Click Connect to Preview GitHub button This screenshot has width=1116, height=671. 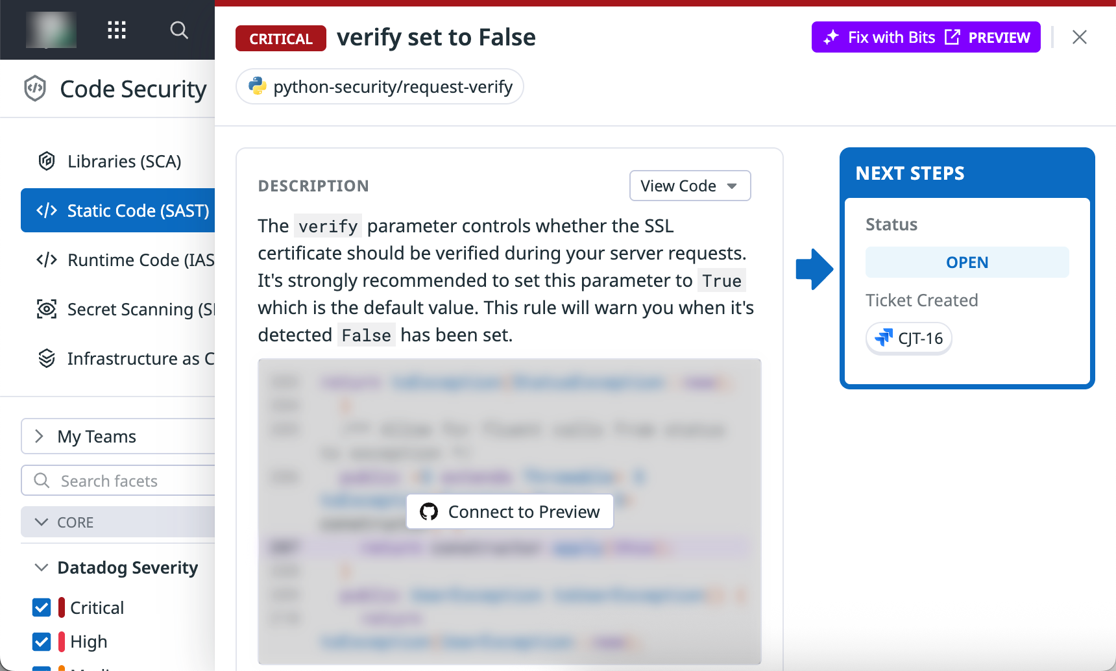[510, 511]
